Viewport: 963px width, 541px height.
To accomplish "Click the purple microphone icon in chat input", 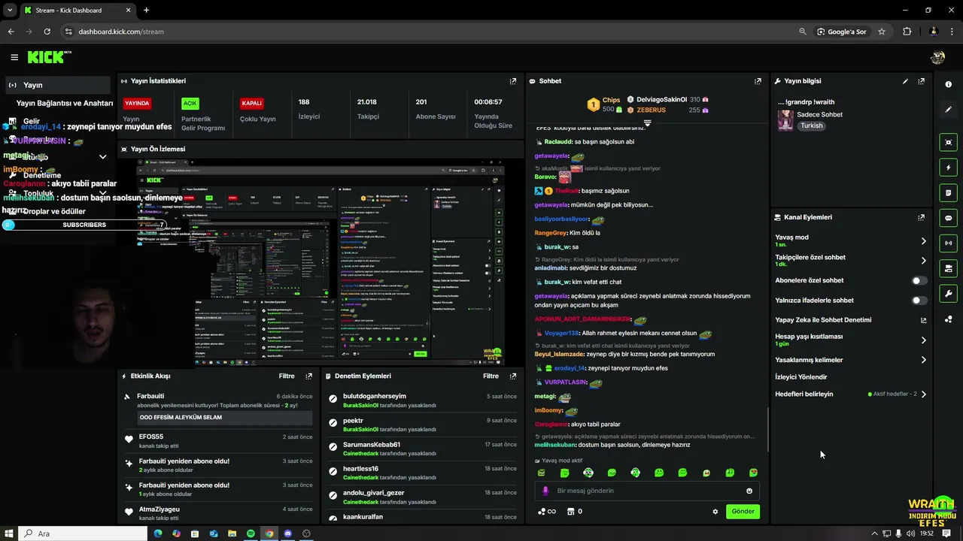I will (545, 491).
